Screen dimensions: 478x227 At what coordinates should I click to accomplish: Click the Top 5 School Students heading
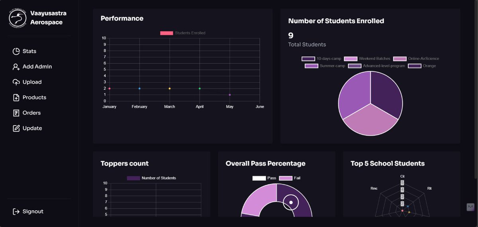pos(388,164)
